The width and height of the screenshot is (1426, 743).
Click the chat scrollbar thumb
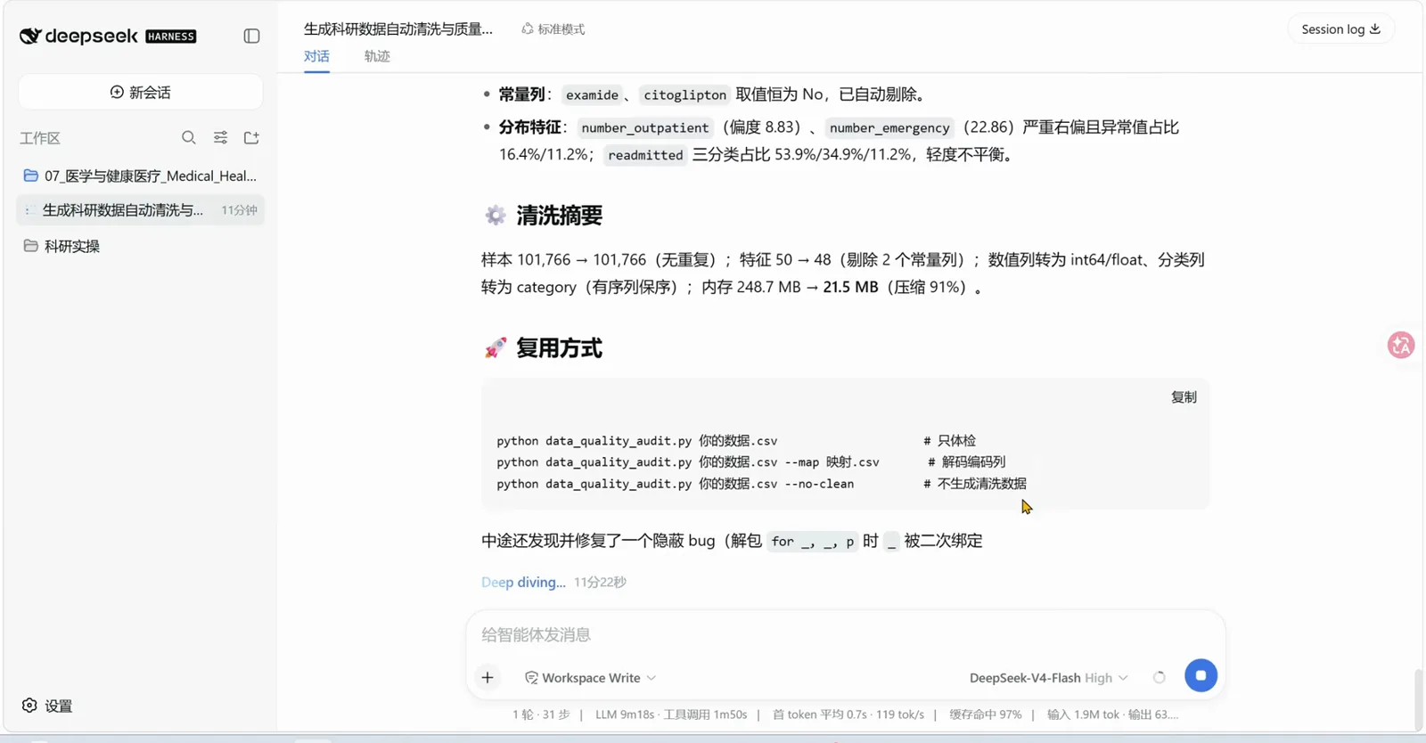point(1418,699)
